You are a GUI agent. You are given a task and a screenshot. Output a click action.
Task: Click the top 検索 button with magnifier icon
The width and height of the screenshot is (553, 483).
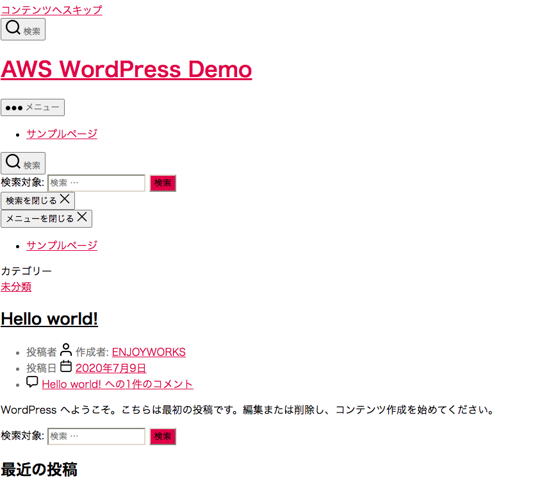pyautogui.click(x=23, y=30)
